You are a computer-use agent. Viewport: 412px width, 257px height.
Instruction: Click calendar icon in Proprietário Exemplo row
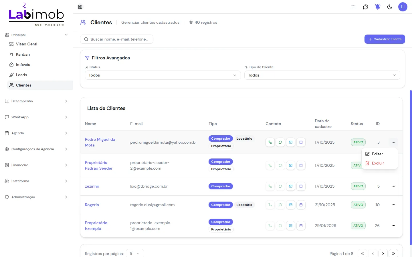(301, 226)
